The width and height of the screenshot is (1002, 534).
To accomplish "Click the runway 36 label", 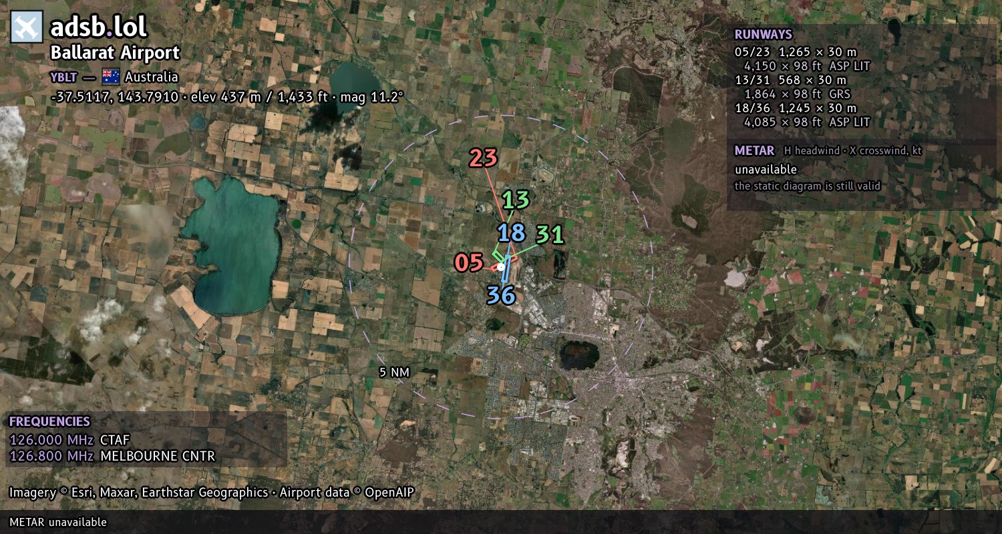I will pyautogui.click(x=501, y=294).
